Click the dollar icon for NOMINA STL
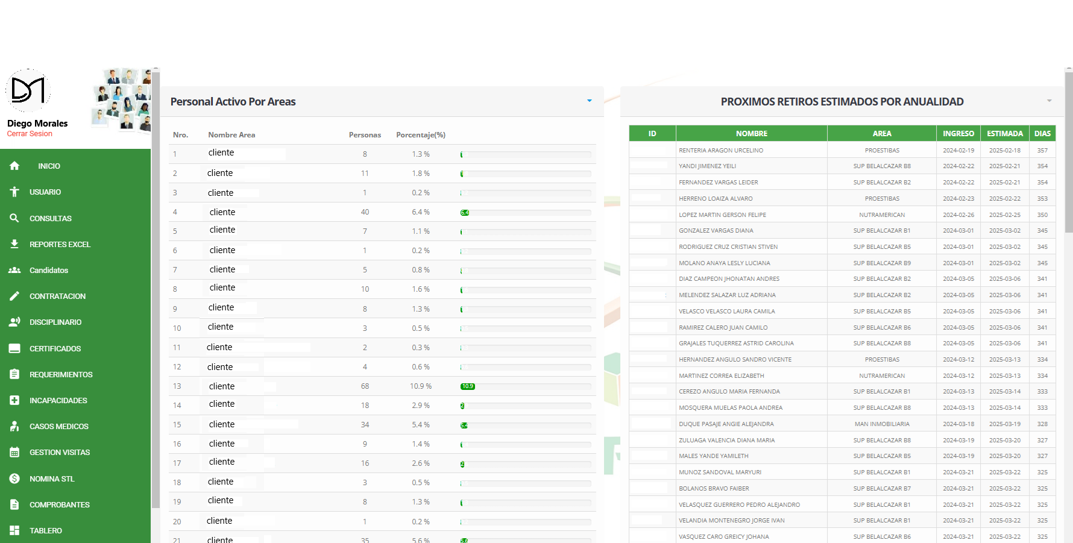1073x543 pixels. [14, 479]
